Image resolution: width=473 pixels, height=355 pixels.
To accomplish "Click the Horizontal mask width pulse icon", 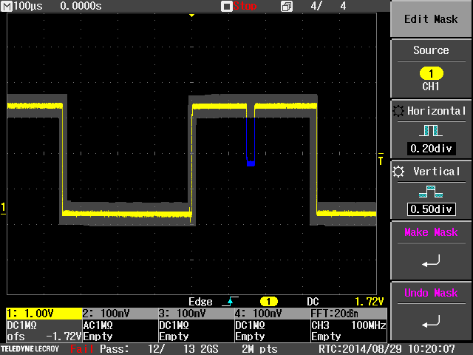I will tap(431, 131).
